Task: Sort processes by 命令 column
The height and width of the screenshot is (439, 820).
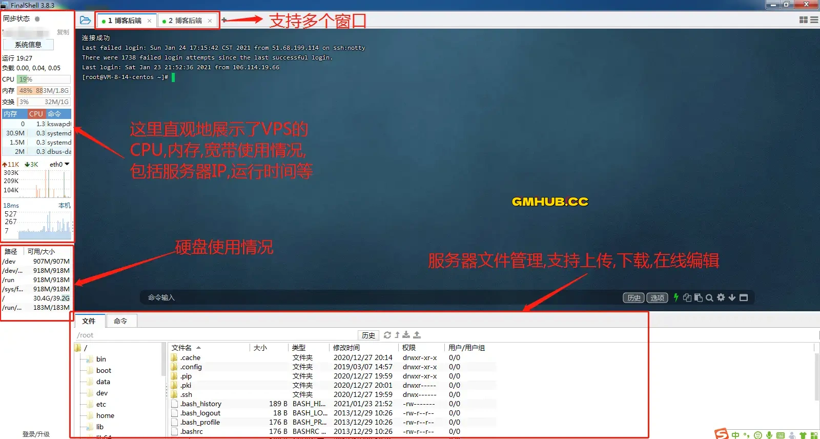Action: tap(58, 114)
